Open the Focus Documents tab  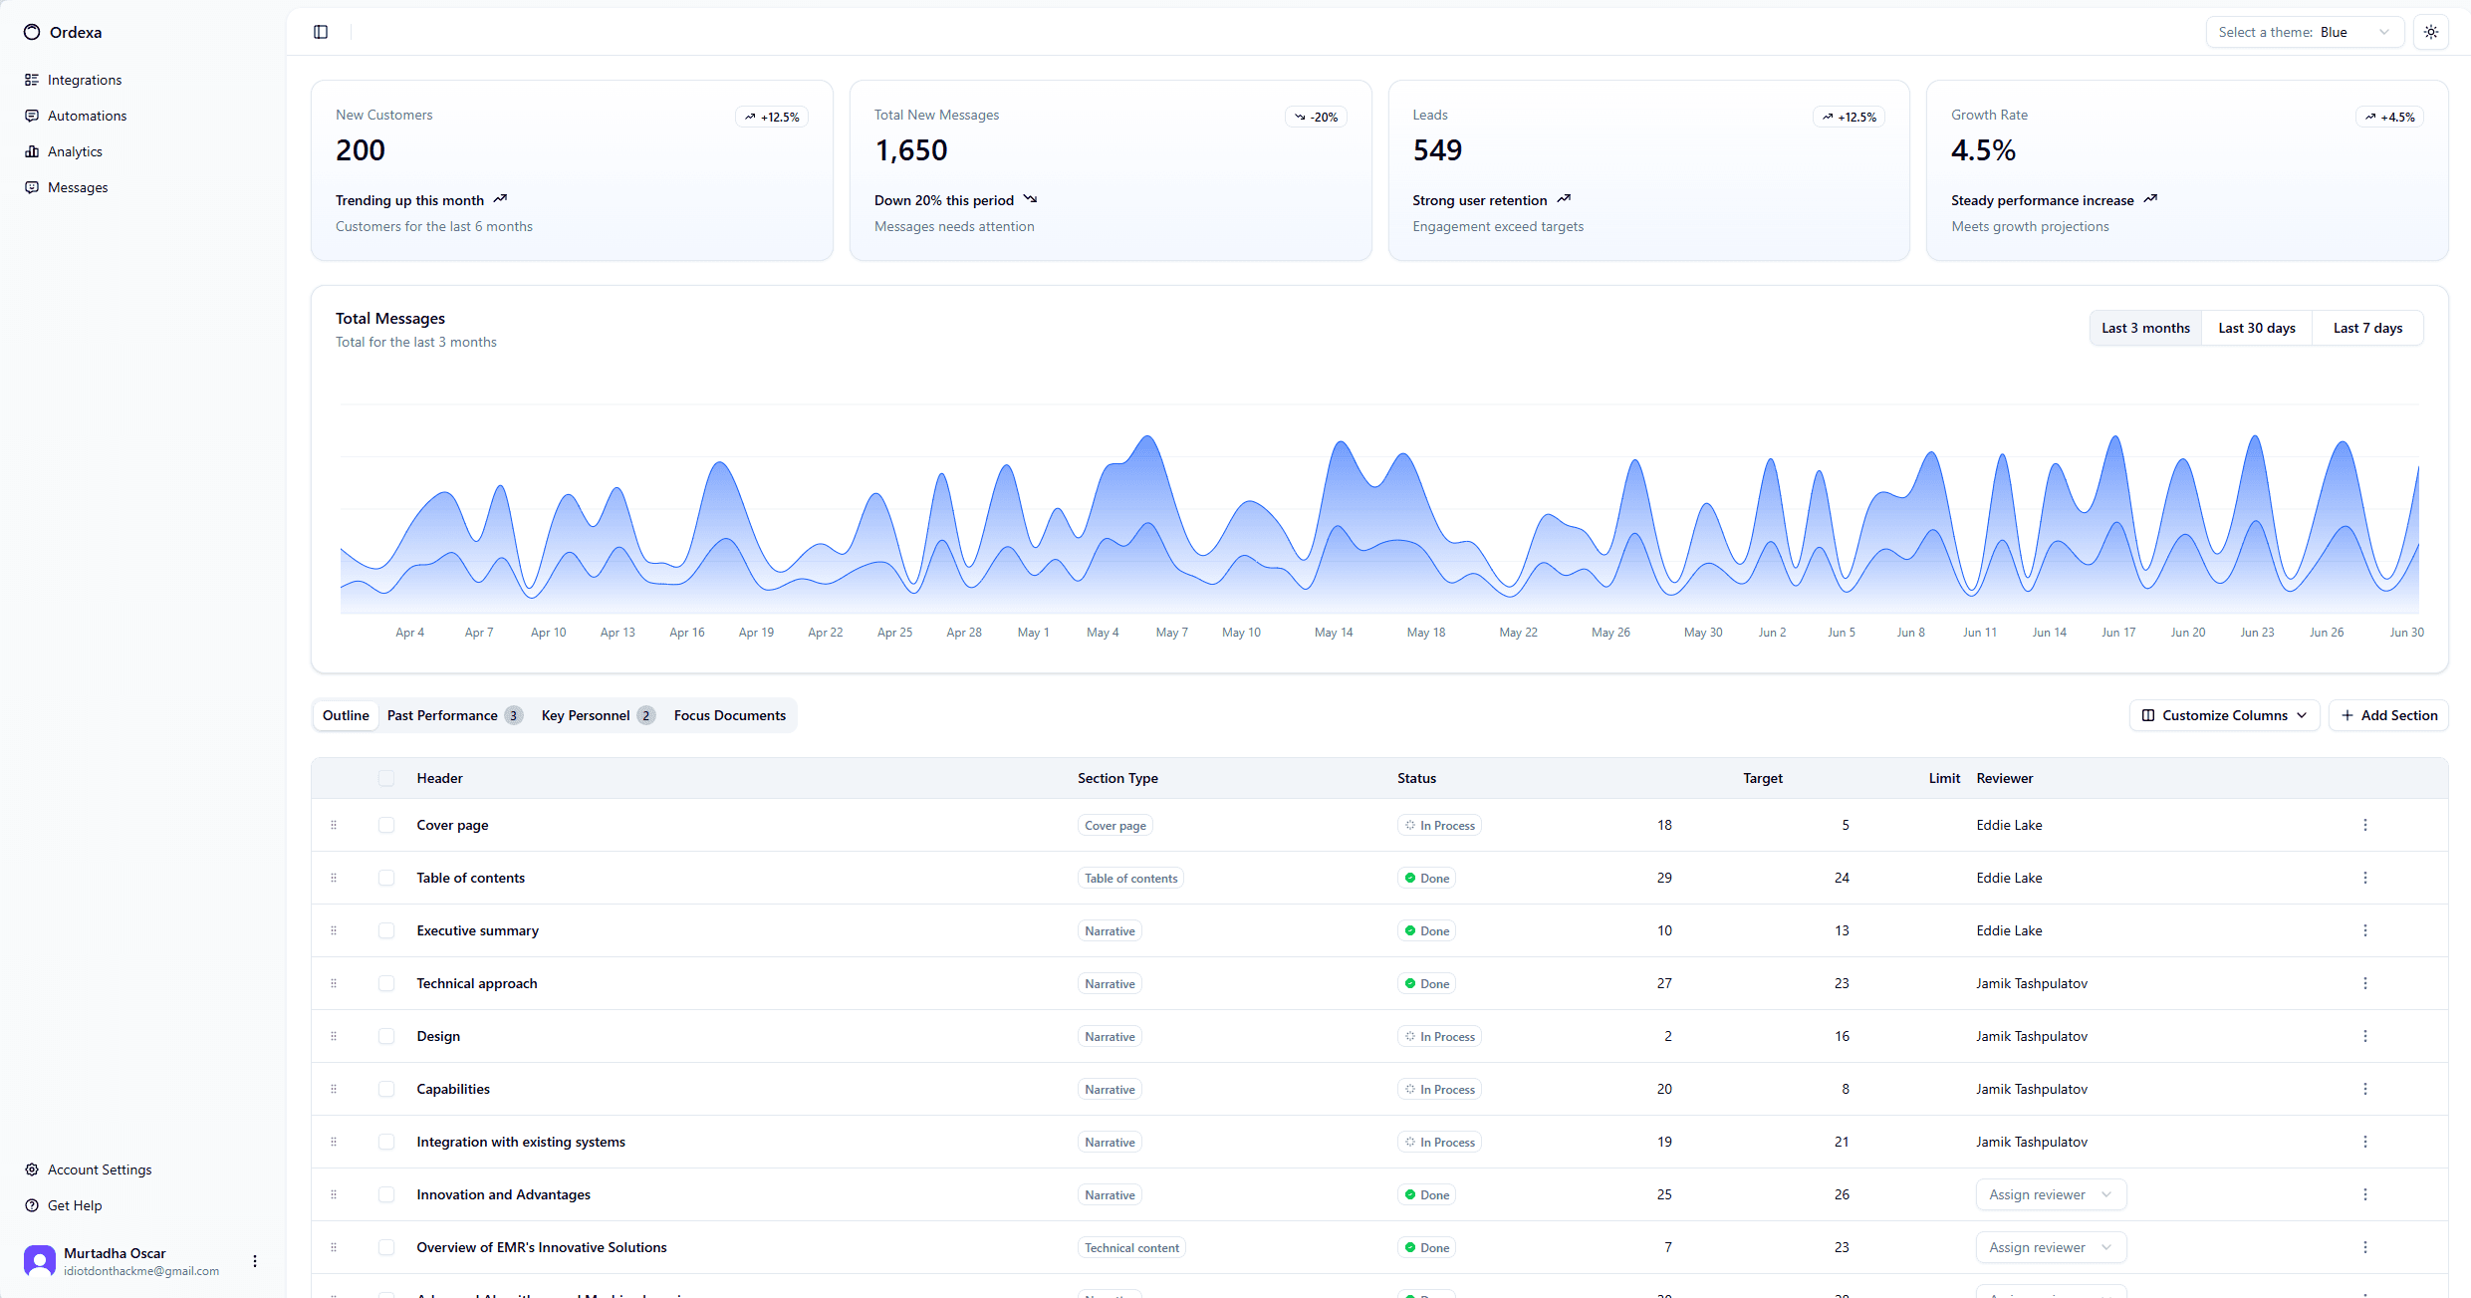(x=729, y=715)
